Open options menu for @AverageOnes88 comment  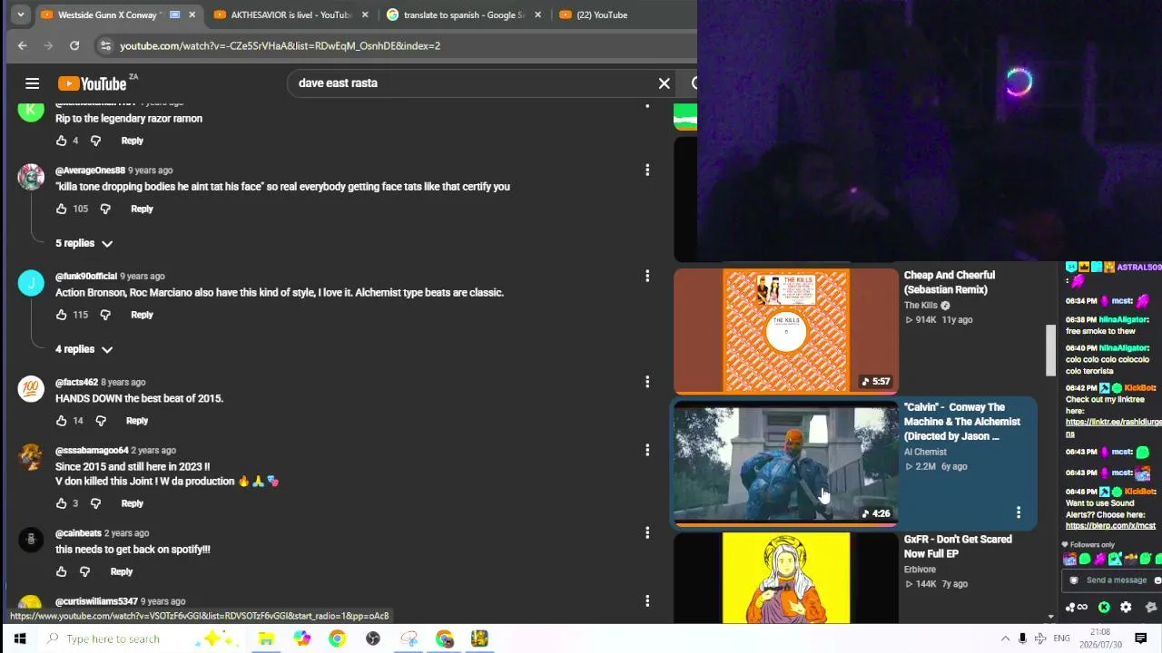click(x=647, y=170)
